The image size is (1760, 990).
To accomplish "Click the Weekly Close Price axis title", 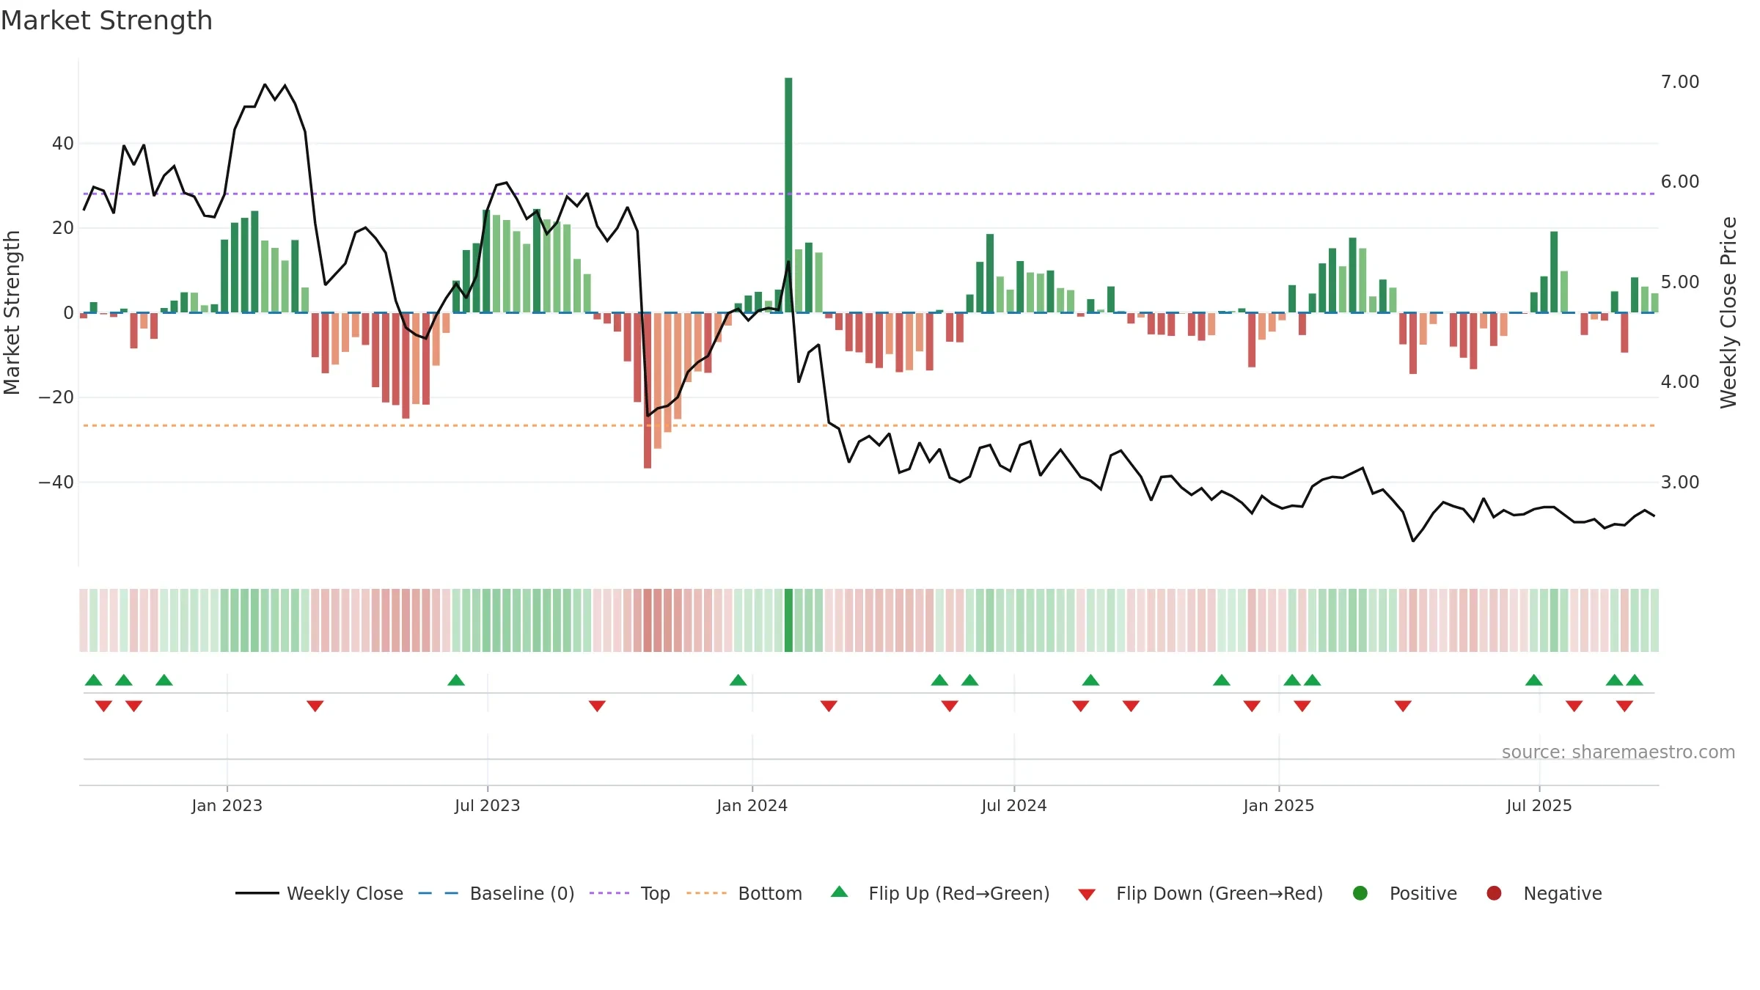I will coord(1728,312).
